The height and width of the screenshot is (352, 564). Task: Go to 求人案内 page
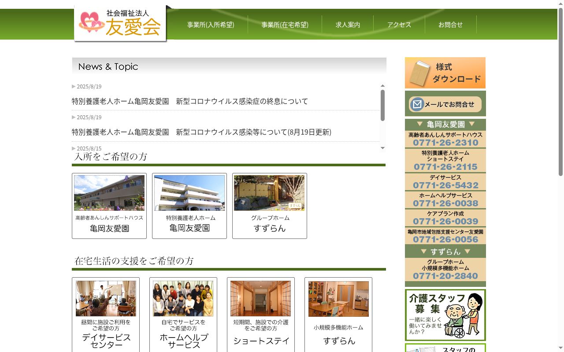pos(348,25)
